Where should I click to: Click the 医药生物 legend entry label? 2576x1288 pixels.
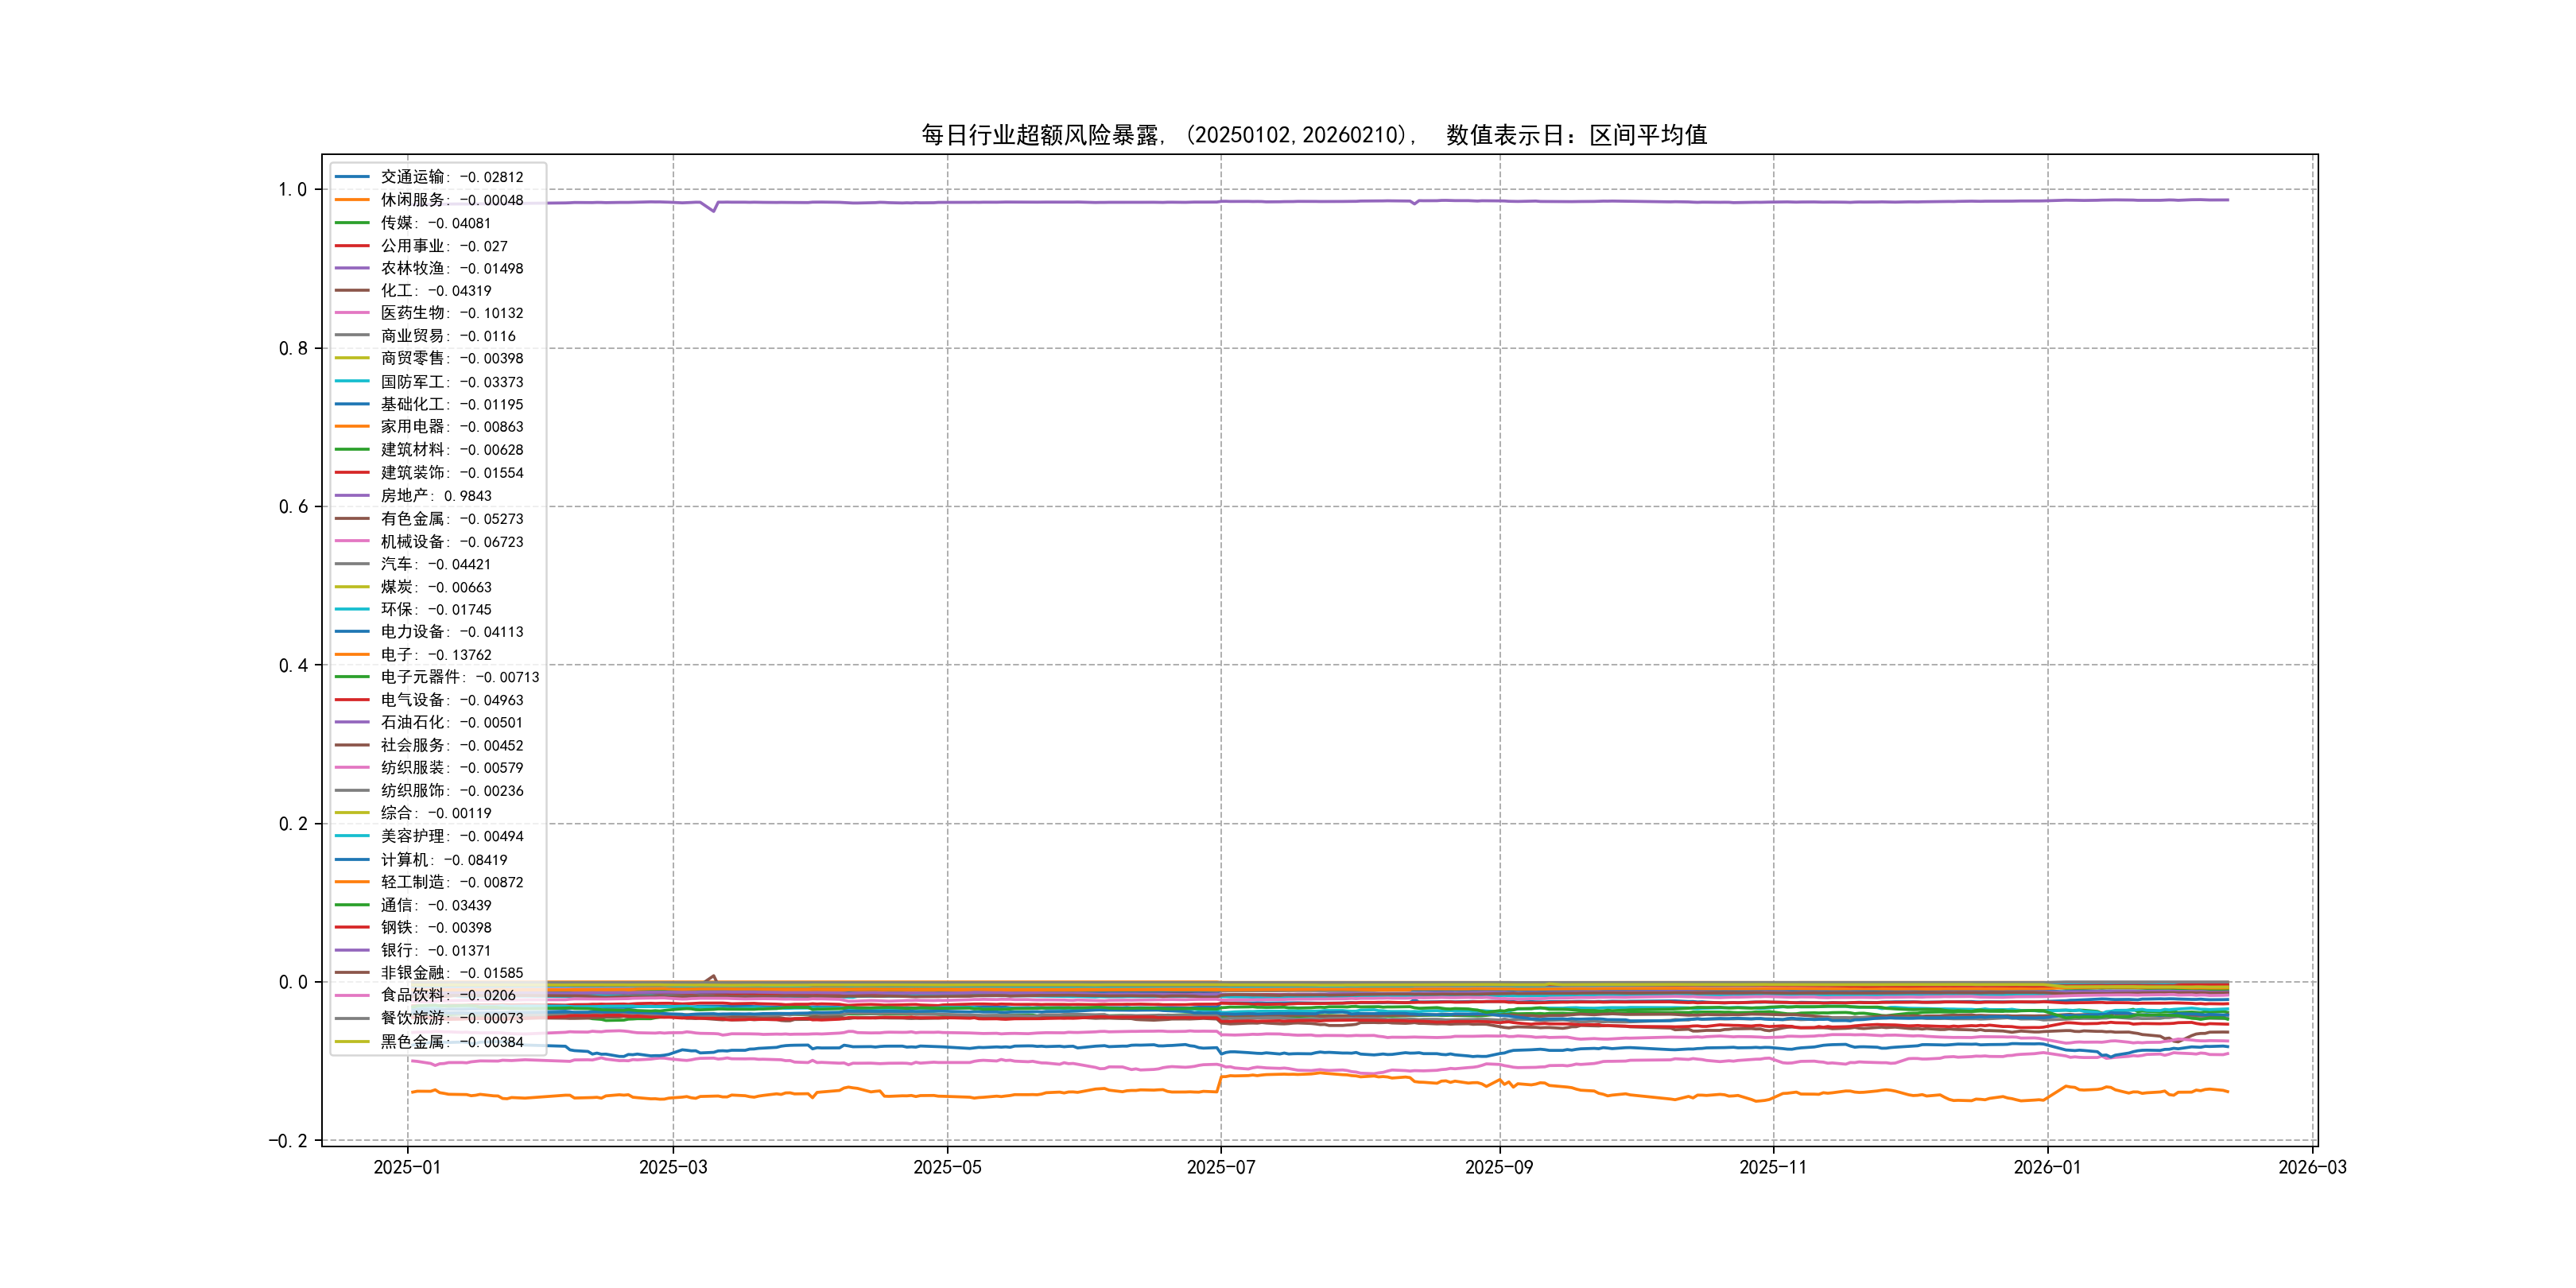[451, 313]
